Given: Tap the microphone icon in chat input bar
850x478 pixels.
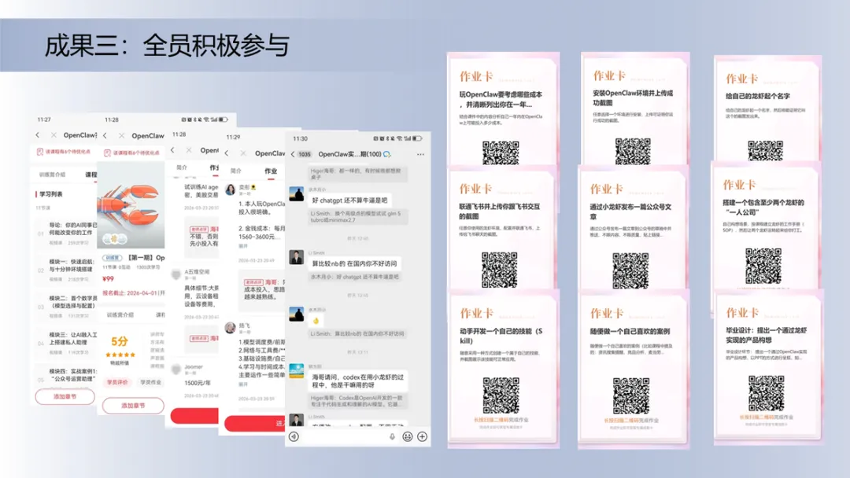Looking at the screenshot, I should (392, 436).
